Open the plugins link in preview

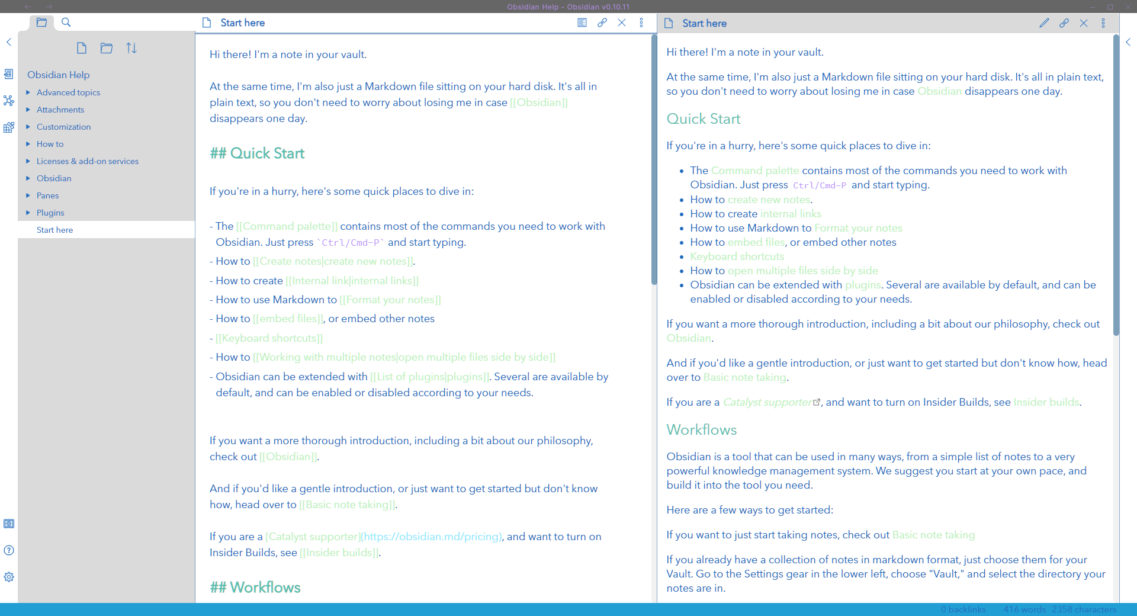pos(863,285)
